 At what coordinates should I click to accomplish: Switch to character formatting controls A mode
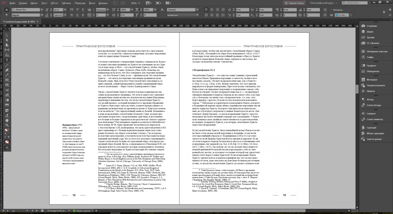[x=7, y=10]
